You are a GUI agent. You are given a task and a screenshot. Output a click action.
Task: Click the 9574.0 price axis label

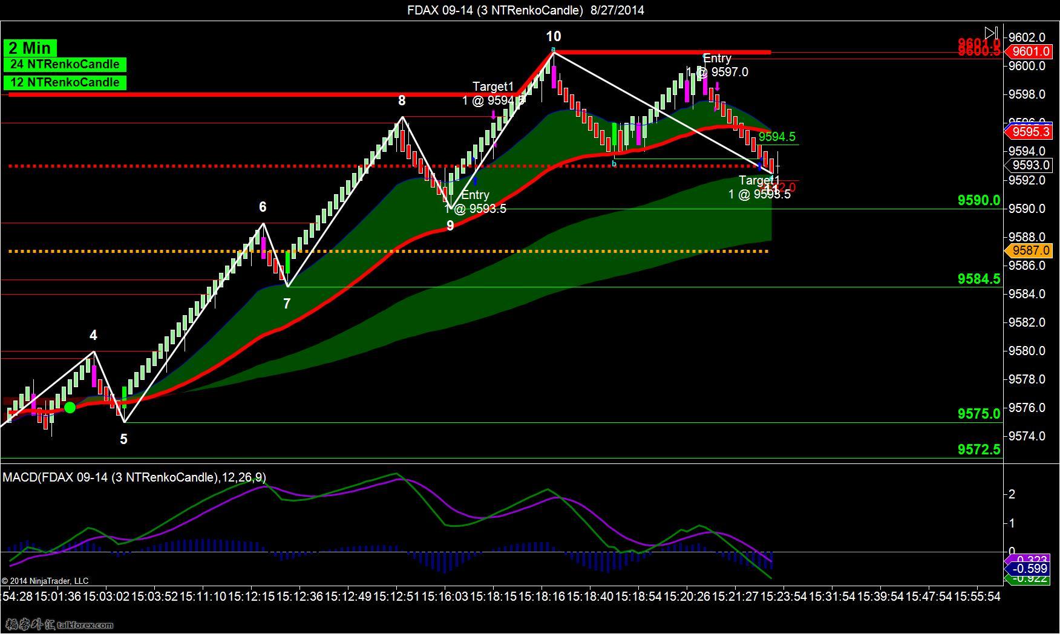[1027, 436]
